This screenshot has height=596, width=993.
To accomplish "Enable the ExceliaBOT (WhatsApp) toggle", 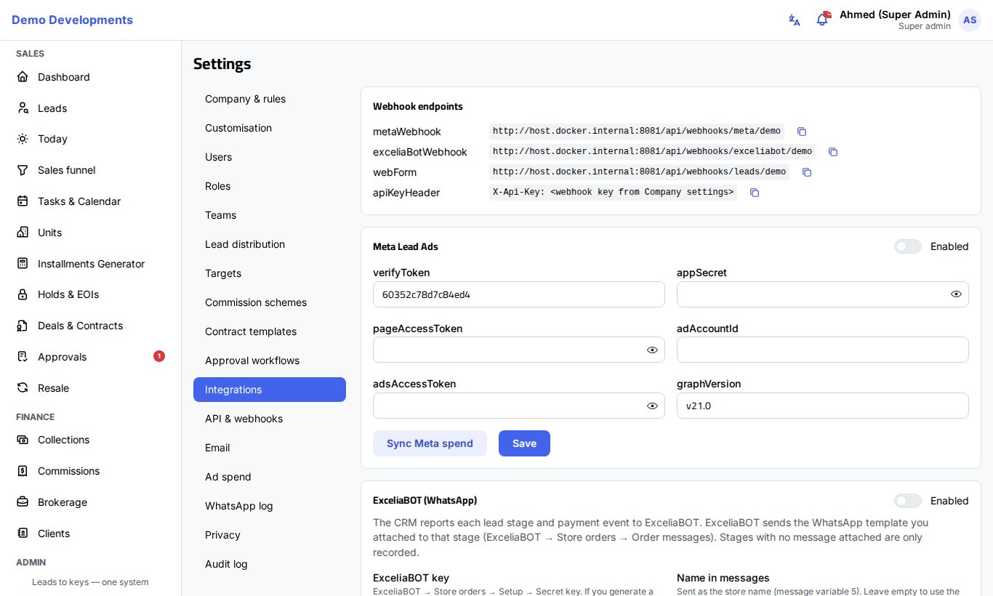I will pyautogui.click(x=908, y=501).
